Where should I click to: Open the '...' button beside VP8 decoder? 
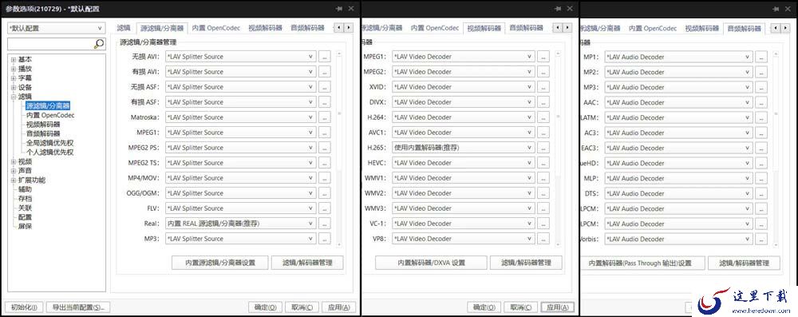click(543, 239)
